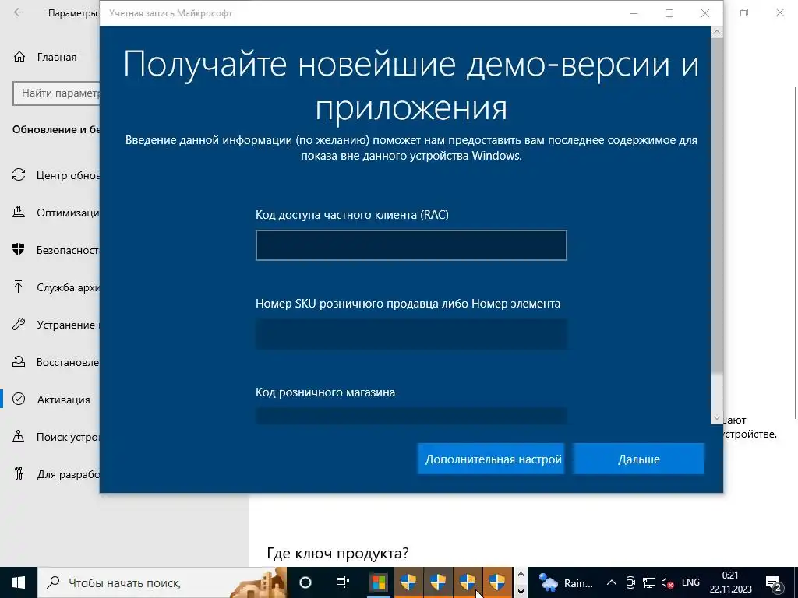Open the Оптимизация доставки sidebar icon

(19, 212)
